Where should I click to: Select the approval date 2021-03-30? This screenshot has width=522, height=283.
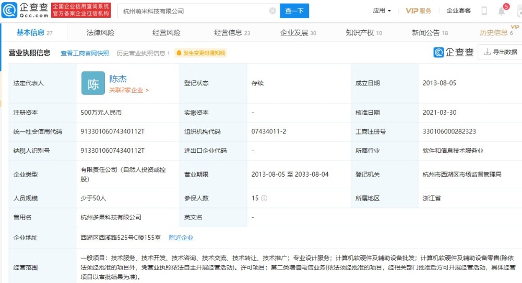tap(440, 113)
